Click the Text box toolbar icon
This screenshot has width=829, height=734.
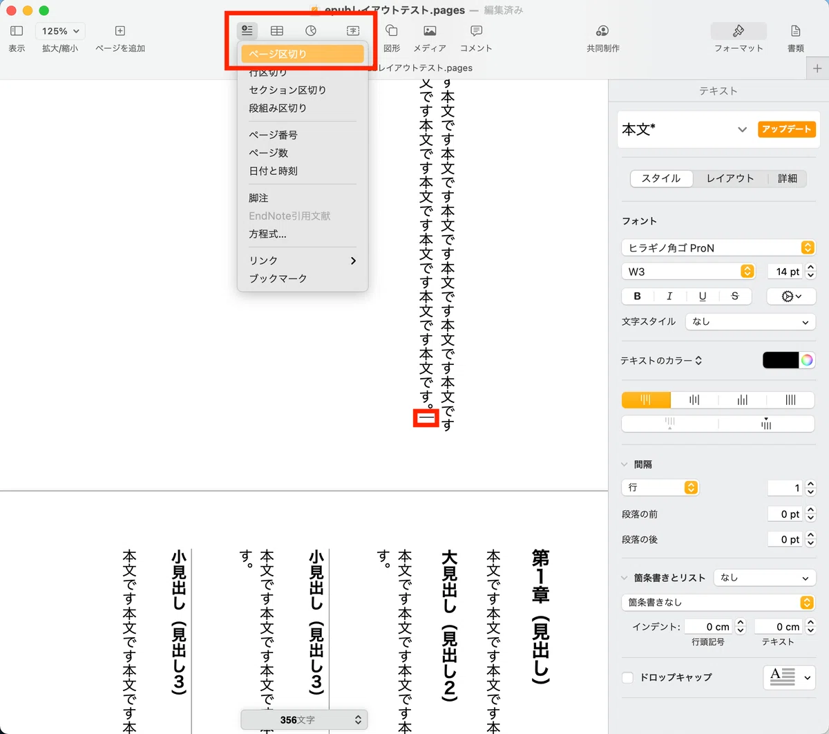[353, 30]
